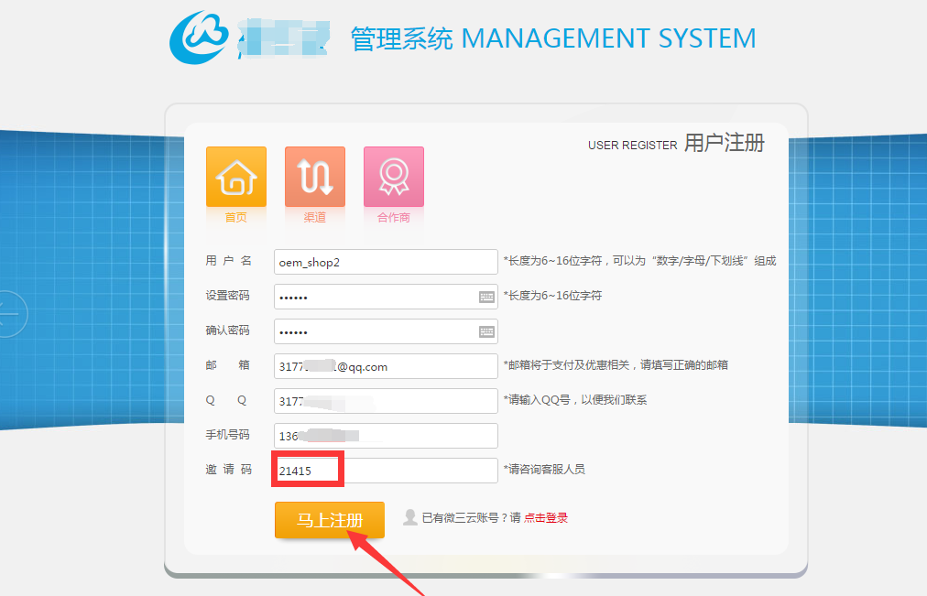Click the QQ number input field
The height and width of the screenshot is (596, 927).
click(x=386, y=401)
